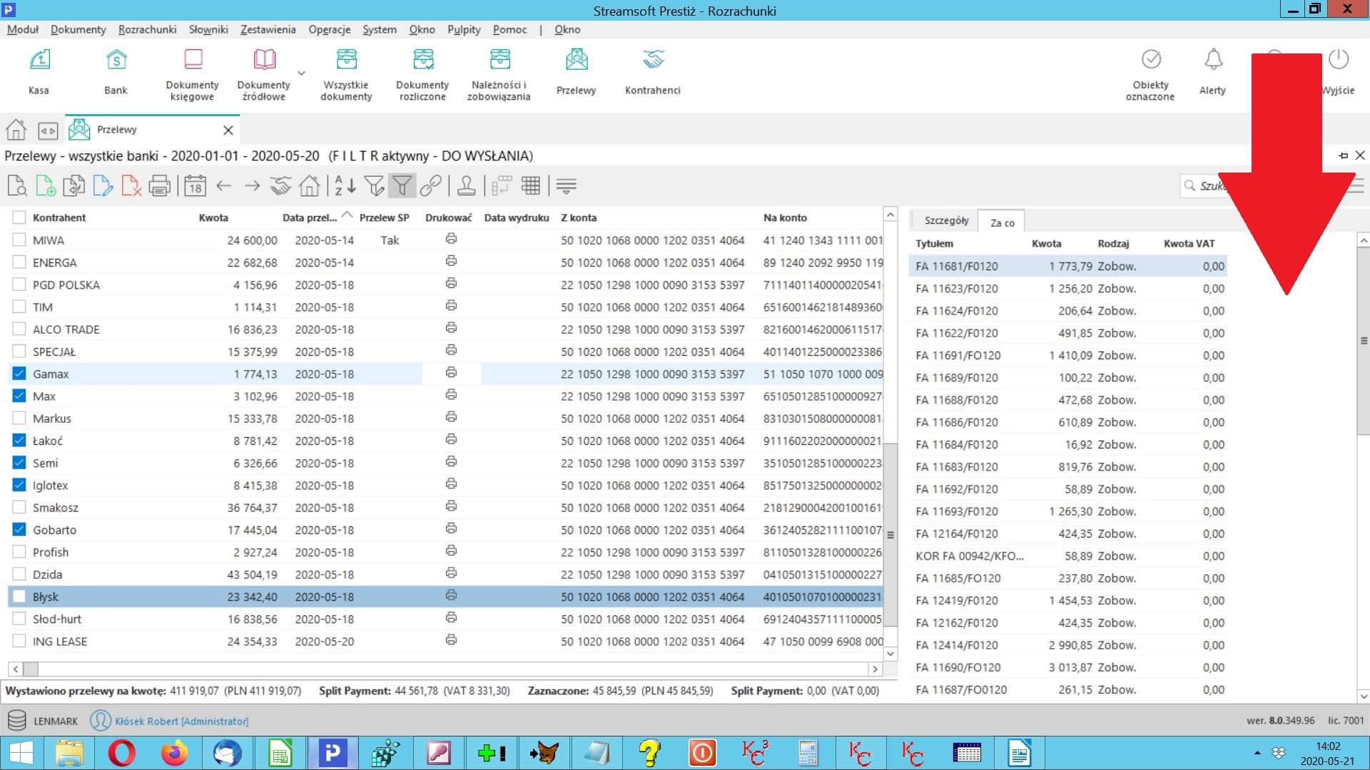Screen dimensions: 1370x770
Task: Uncheck the Max row checkbox
Action: [x=19, y=396]
